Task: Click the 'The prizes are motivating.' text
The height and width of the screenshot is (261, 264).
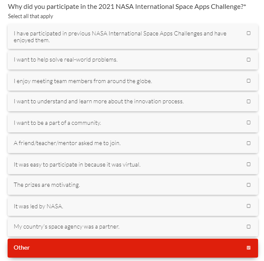Action: click(46, 185)
